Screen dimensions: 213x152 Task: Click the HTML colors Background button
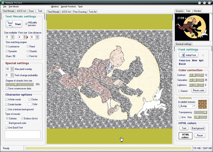pos(198,128)
